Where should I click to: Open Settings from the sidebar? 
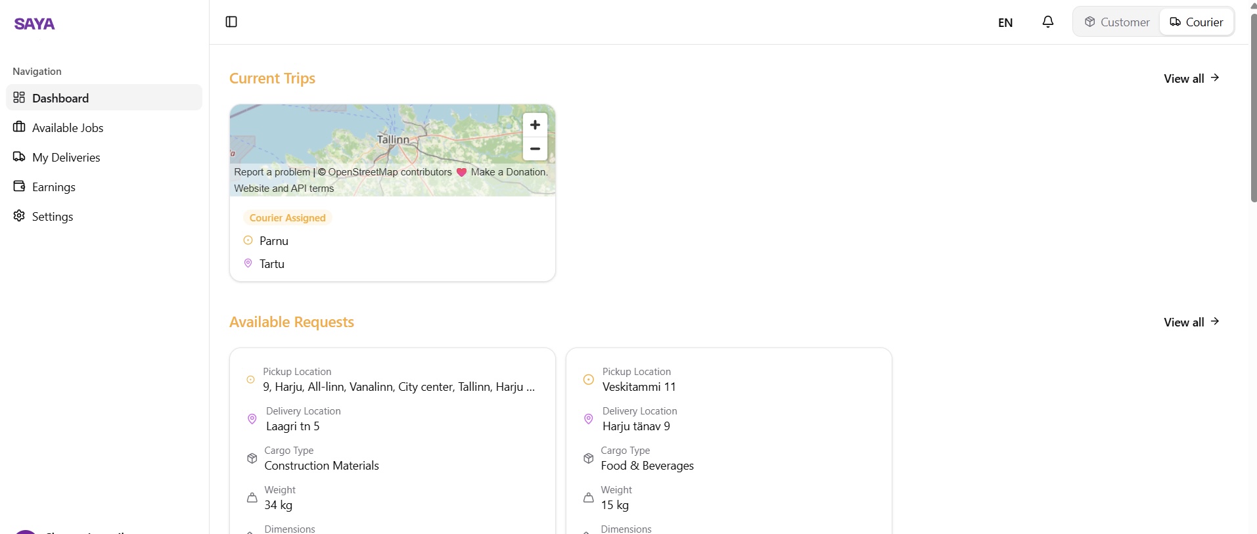pyautogui.click(x=104, y=215)
